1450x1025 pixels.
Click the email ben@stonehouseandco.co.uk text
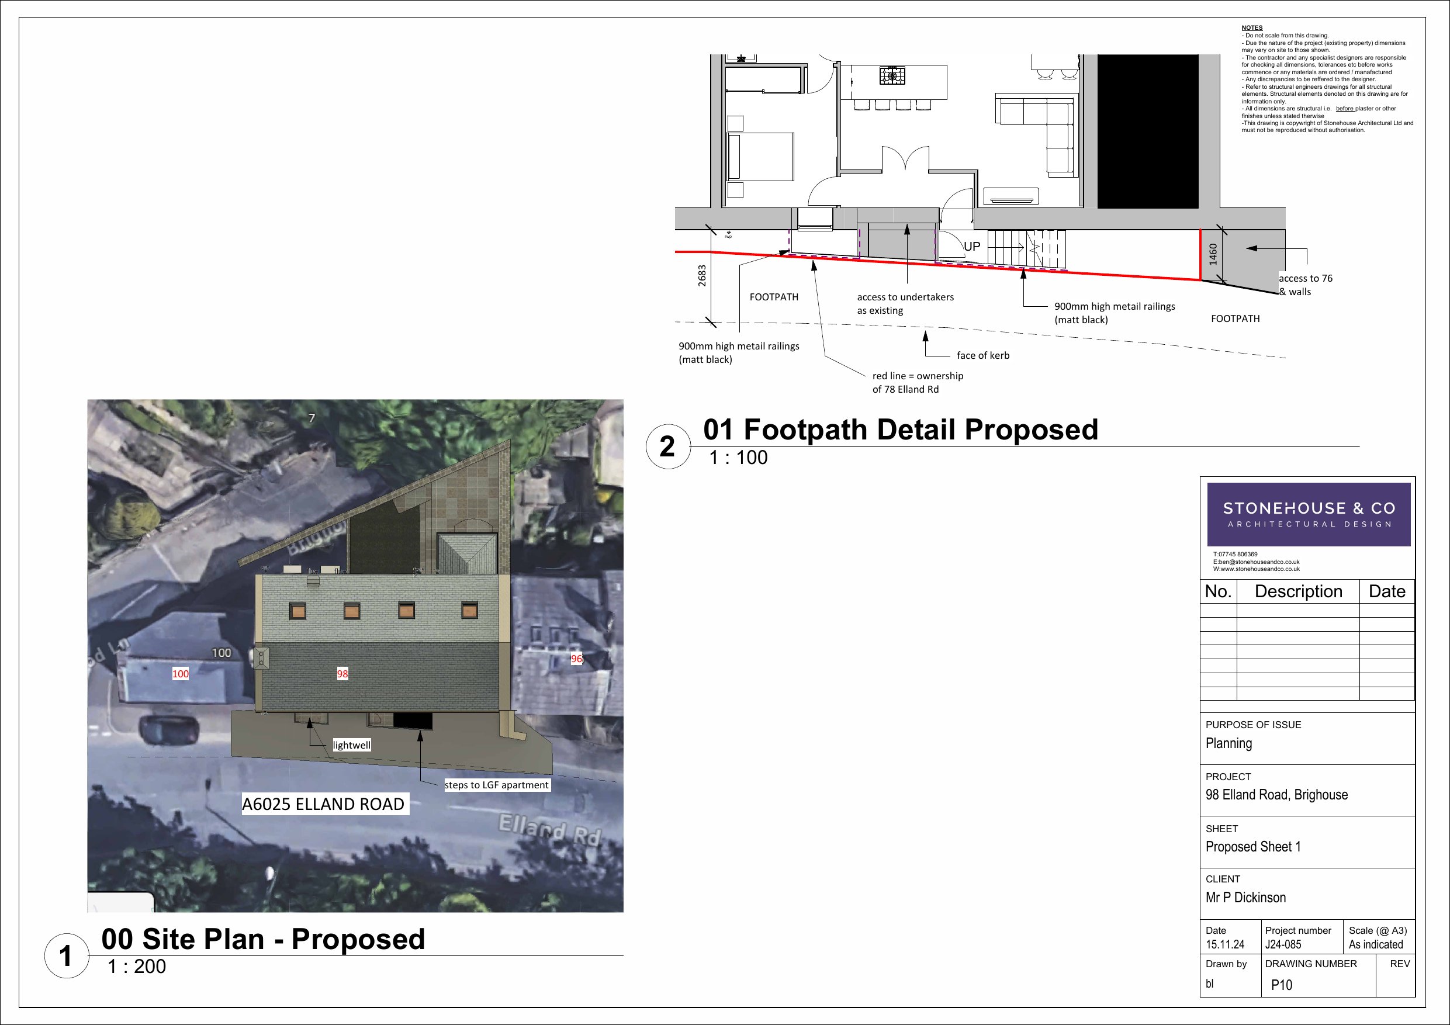coord(1256,562)
